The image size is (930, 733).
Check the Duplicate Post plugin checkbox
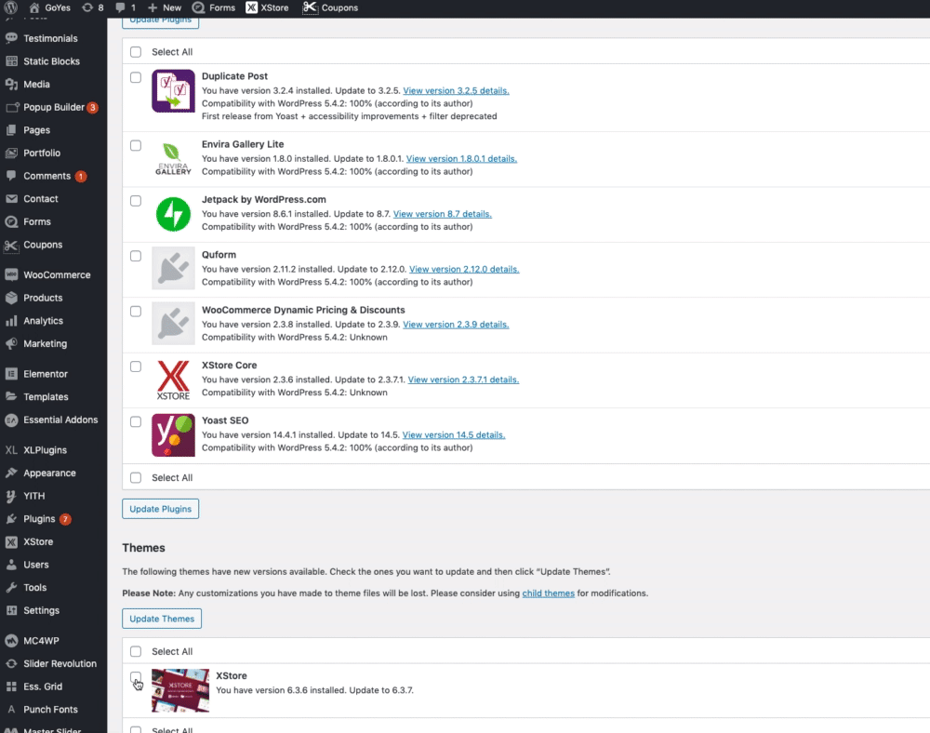click(x=136, y=77)
